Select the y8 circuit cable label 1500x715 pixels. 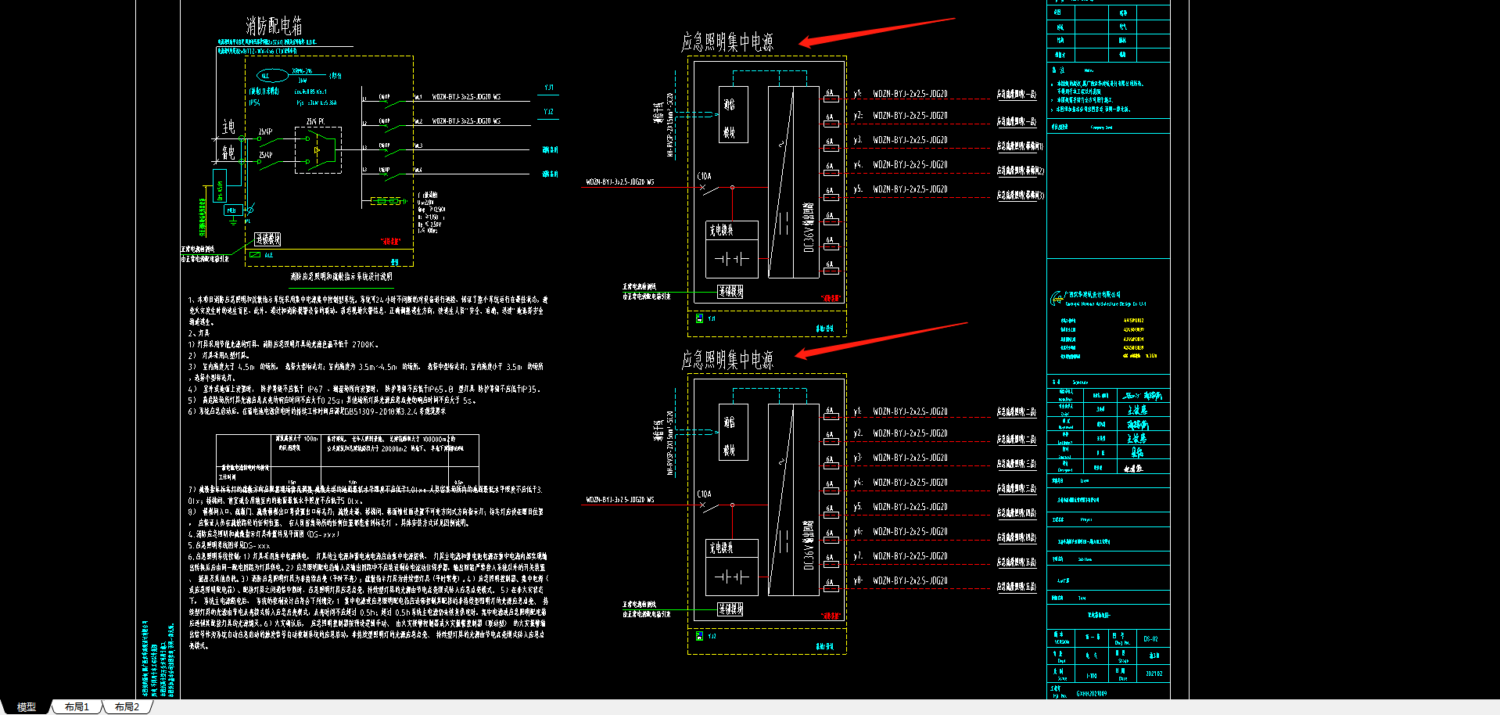coord(910,580)
